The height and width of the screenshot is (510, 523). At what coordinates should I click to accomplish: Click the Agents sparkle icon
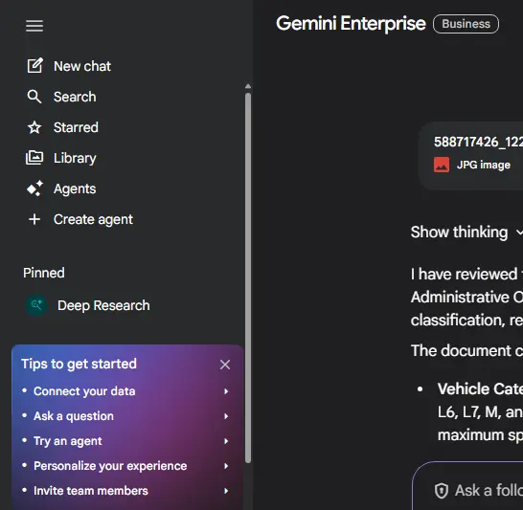[34, 188]
